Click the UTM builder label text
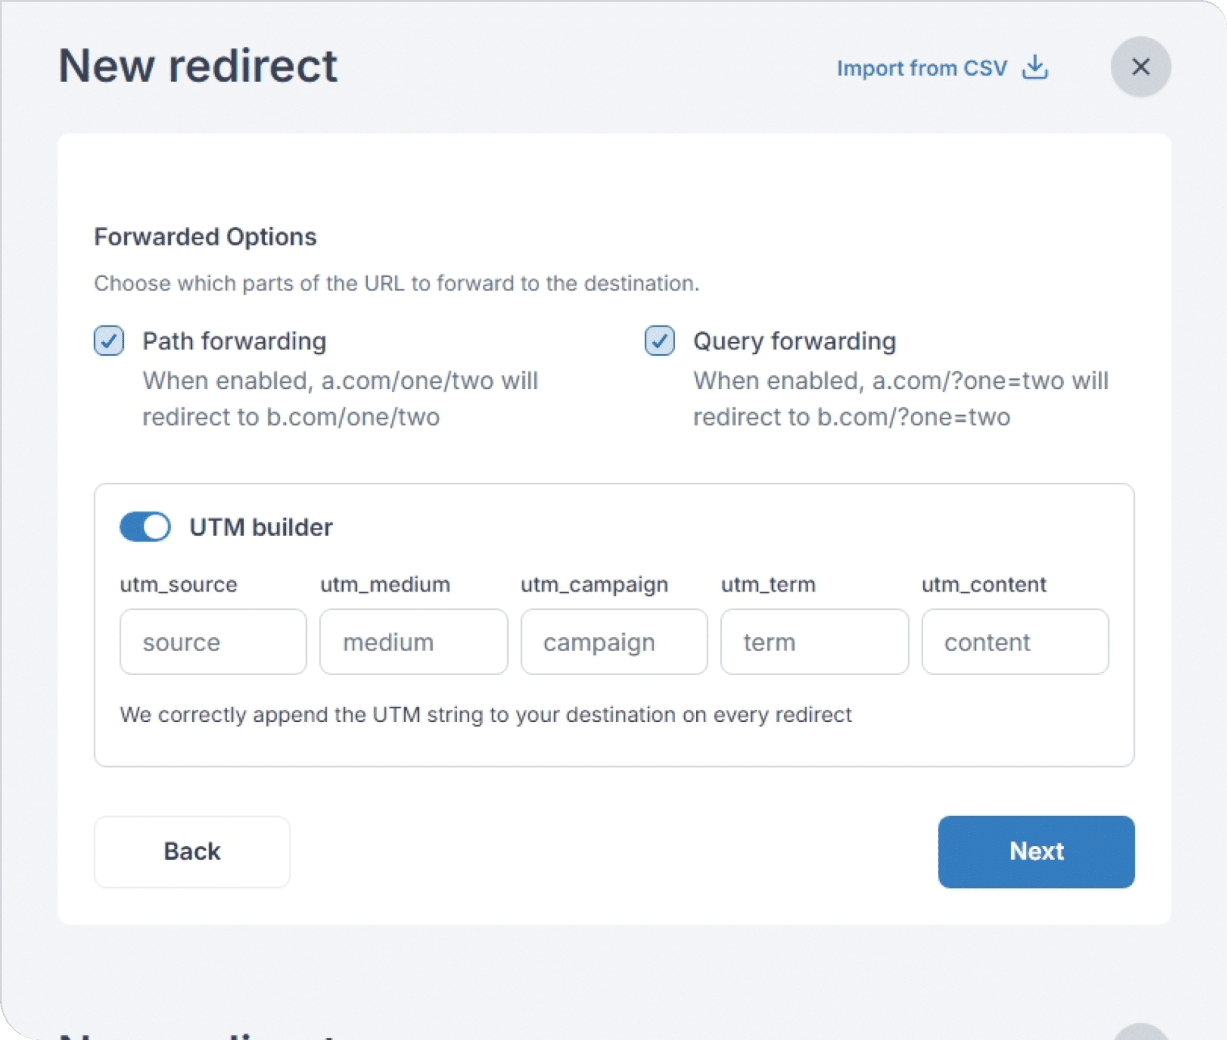This screenshot has width=1227, height=1040. (x=261, y=527)
